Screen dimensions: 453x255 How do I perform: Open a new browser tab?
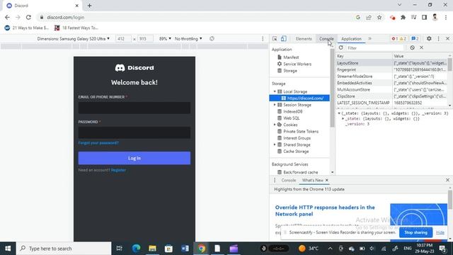(89, 6)
